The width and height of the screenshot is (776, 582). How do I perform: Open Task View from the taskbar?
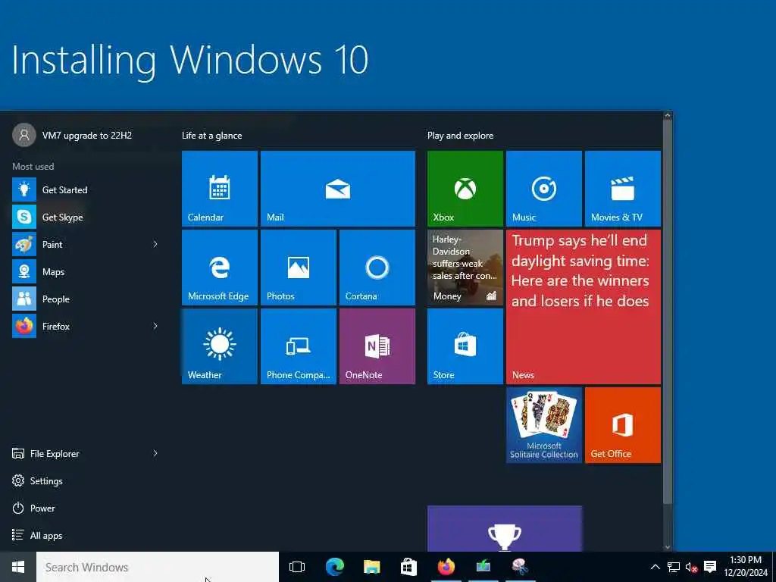297,567
